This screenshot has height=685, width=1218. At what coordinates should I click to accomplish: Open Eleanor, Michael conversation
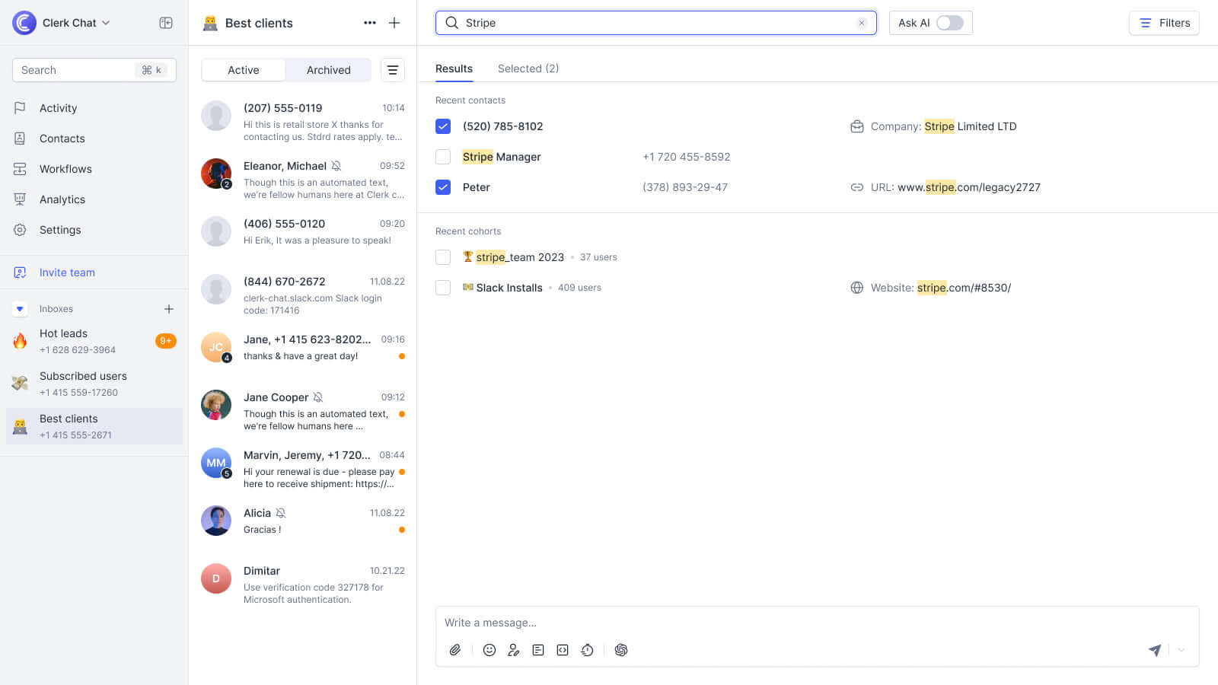303,180
